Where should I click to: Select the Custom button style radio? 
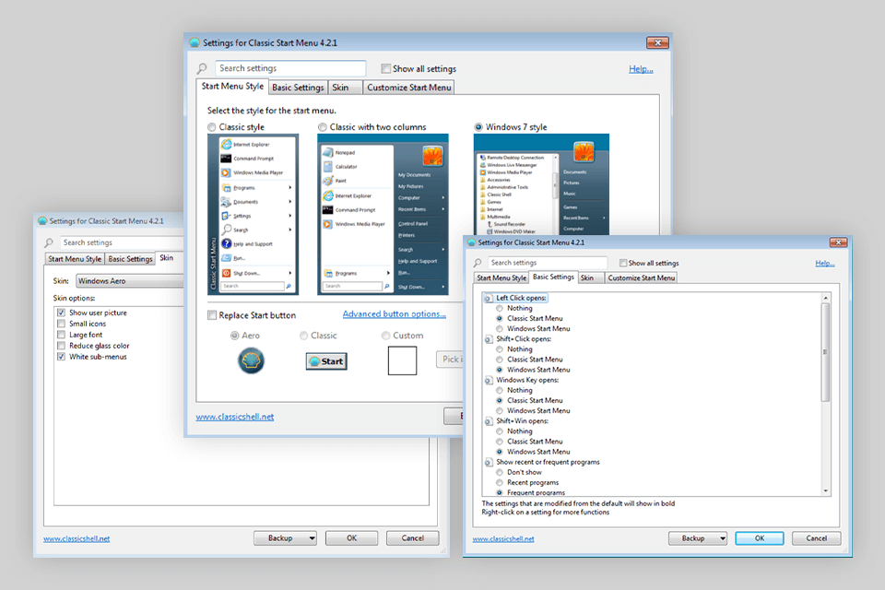[386, 336]
